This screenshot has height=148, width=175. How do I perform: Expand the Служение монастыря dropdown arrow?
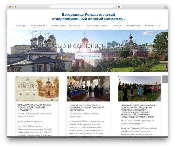[108, 26]
